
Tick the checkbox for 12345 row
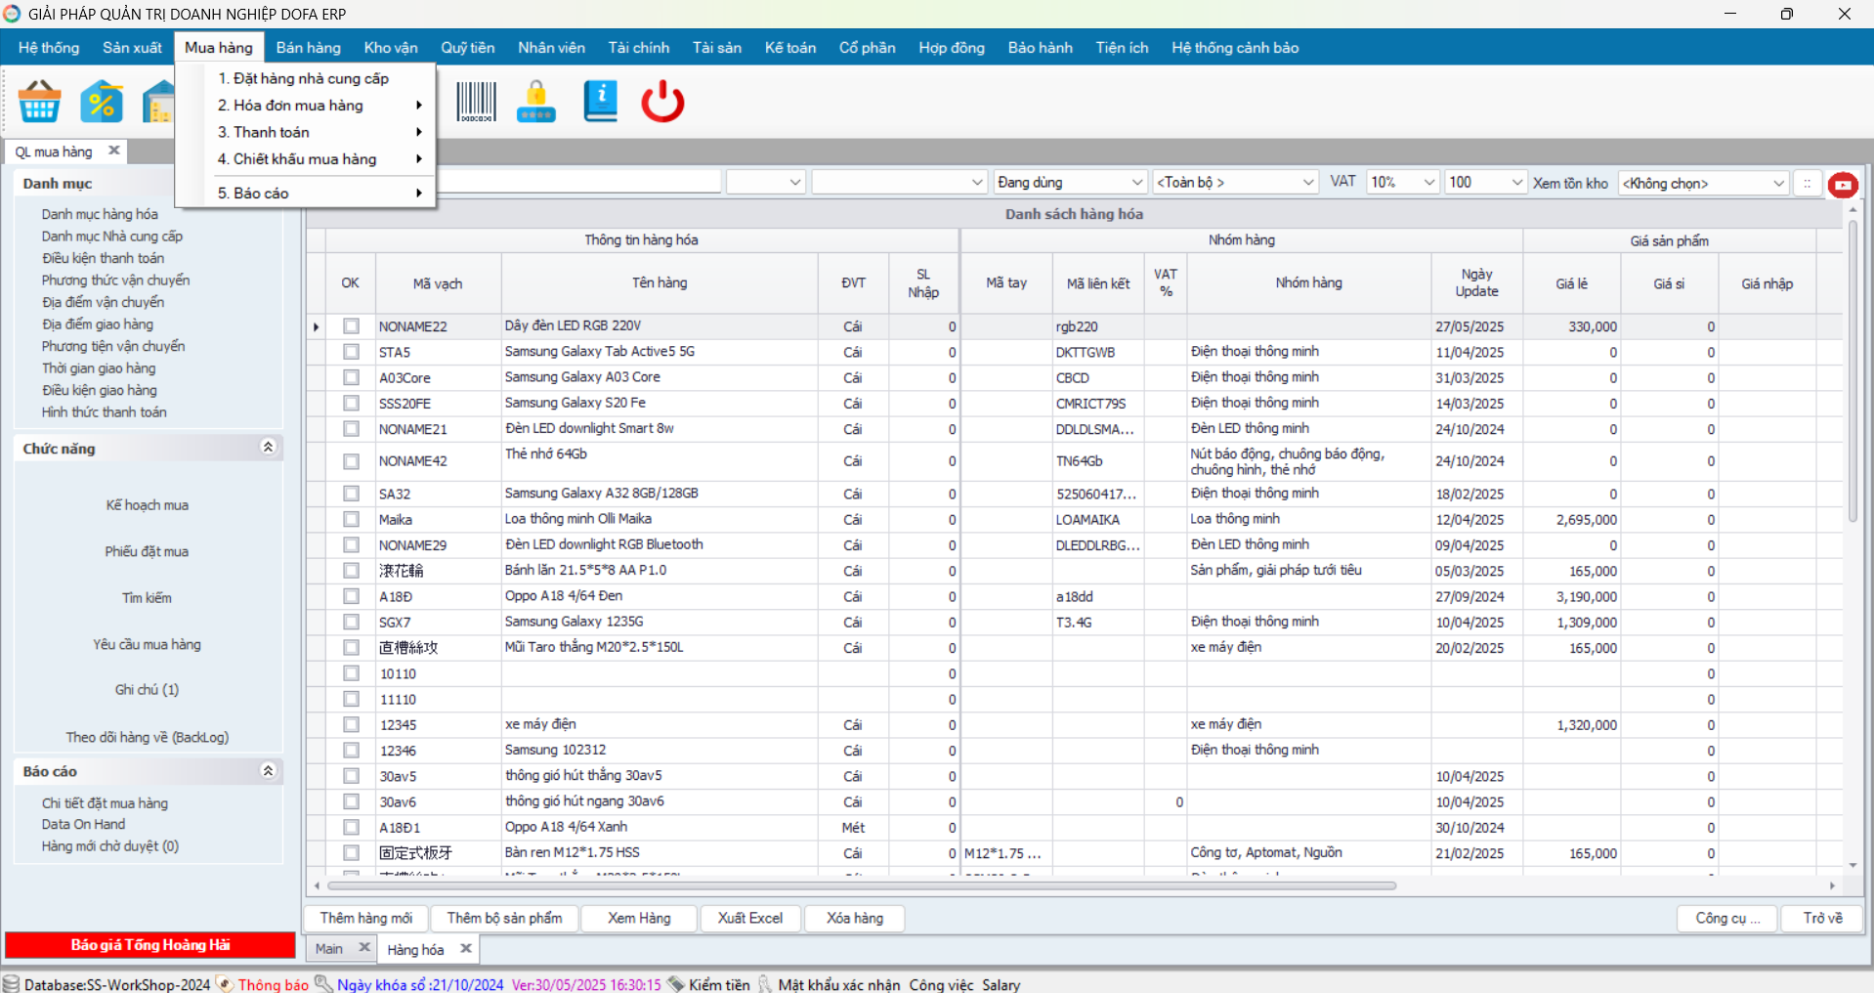351,724
